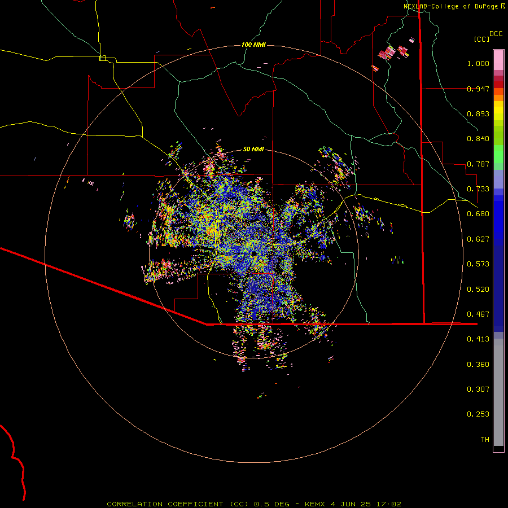Click the 50 NMI range ring label
The width and height of the screenshot is (508, 508).
253,149
